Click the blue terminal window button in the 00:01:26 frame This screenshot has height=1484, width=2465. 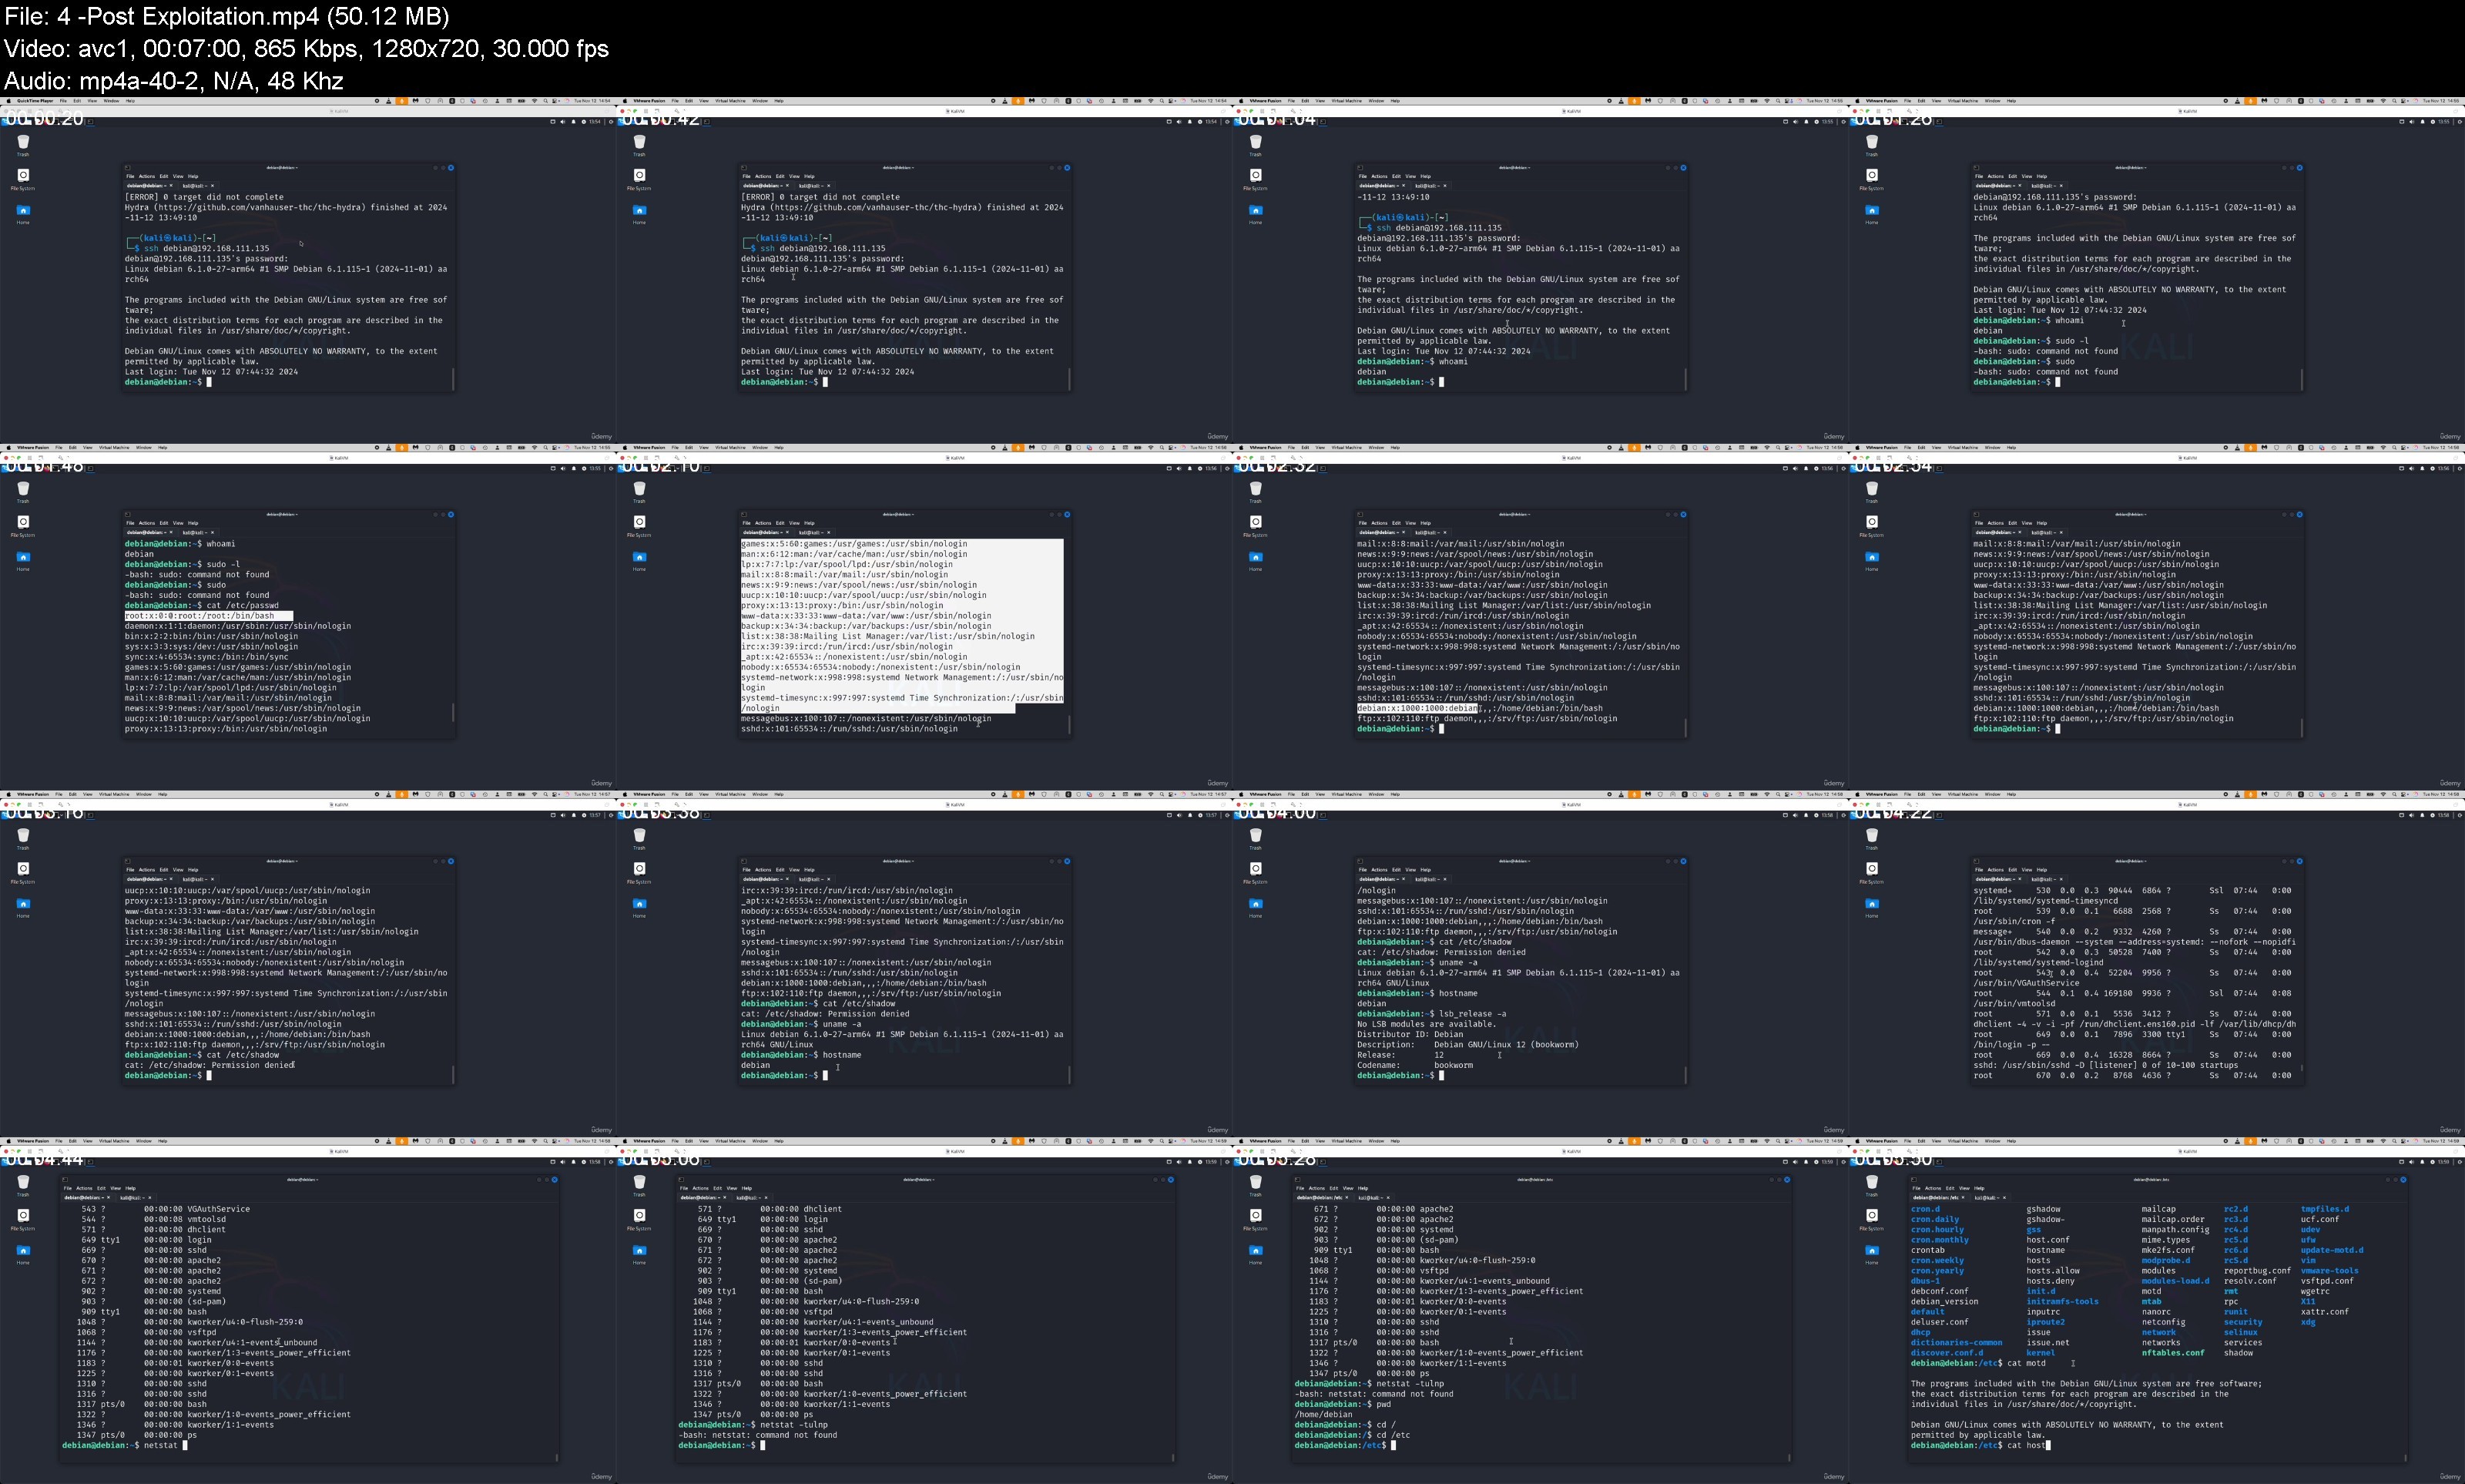2299,168
